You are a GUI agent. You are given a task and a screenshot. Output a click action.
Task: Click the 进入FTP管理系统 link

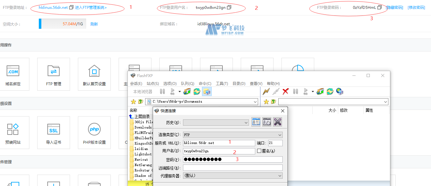click(x=91, y=7)
